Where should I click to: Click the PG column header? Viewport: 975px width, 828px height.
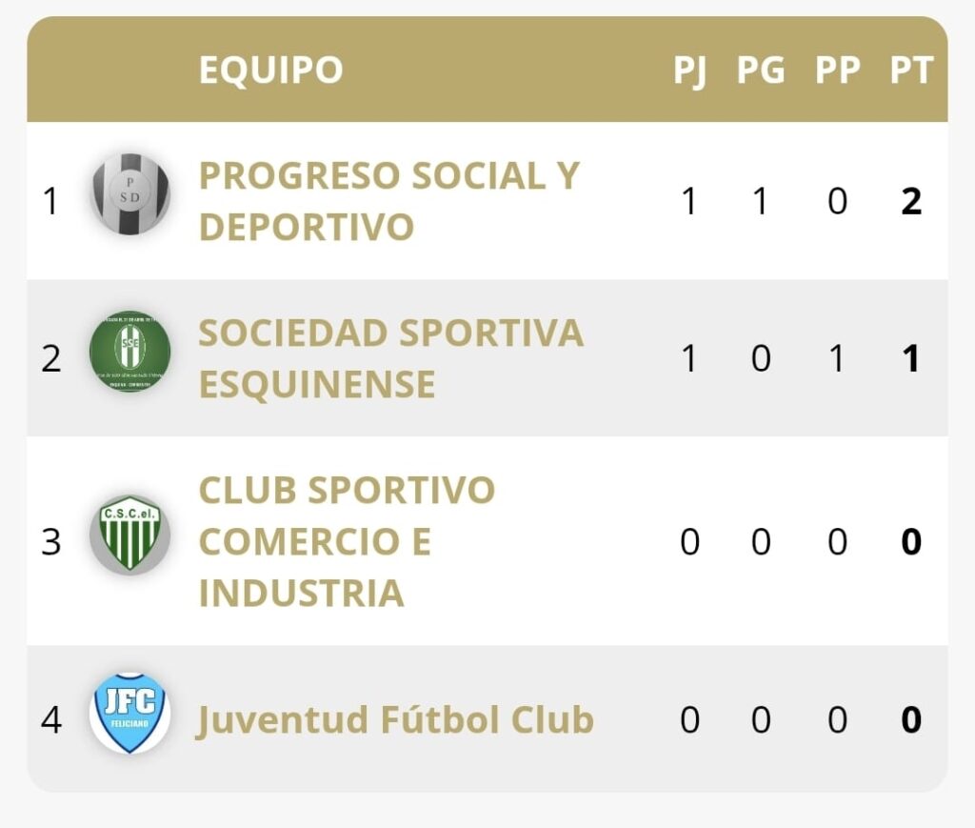point(761,71)
